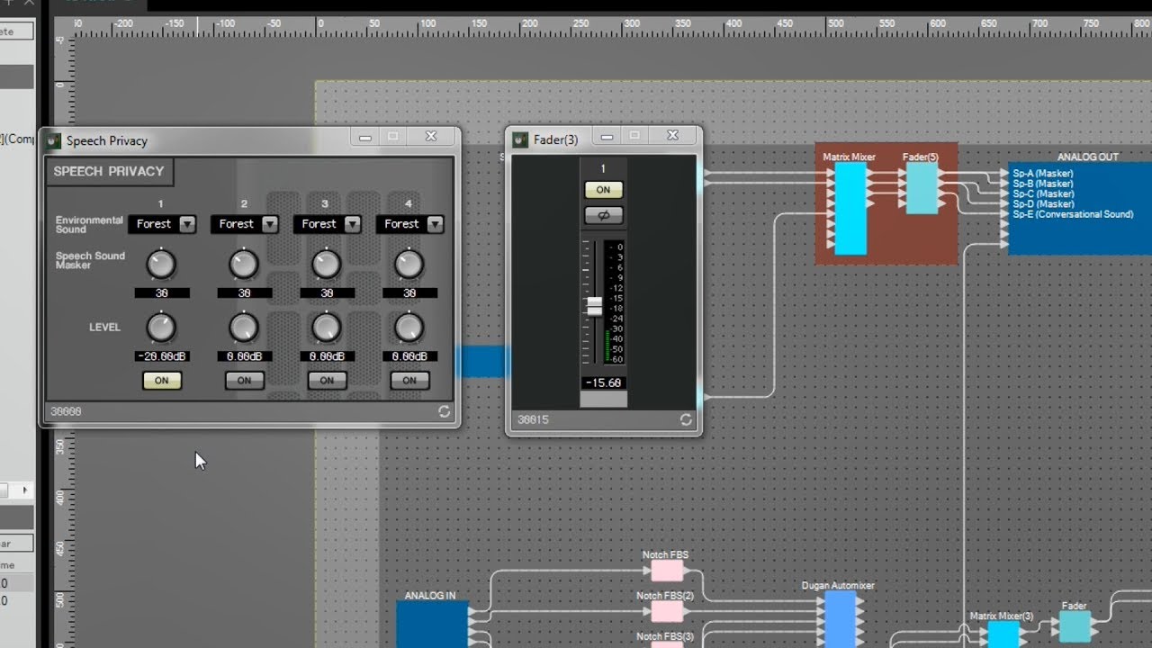Select the pink Notch FBS(2) block

[667, 612]
